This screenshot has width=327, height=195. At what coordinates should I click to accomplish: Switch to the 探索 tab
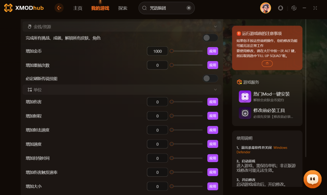click(123, 8)
